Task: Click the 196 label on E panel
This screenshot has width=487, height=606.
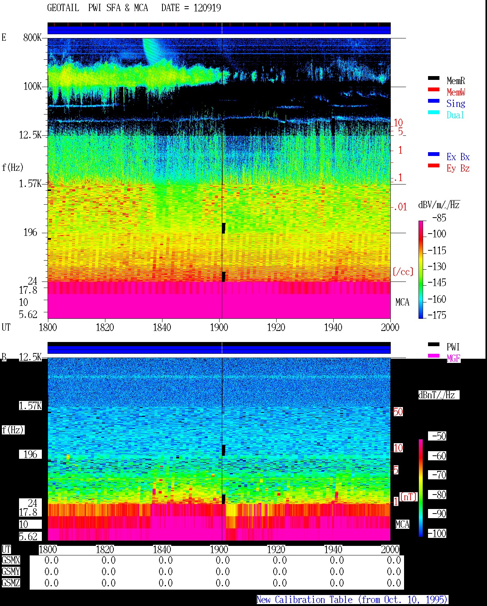Action: pyautogui.click(x=30, y=232)
